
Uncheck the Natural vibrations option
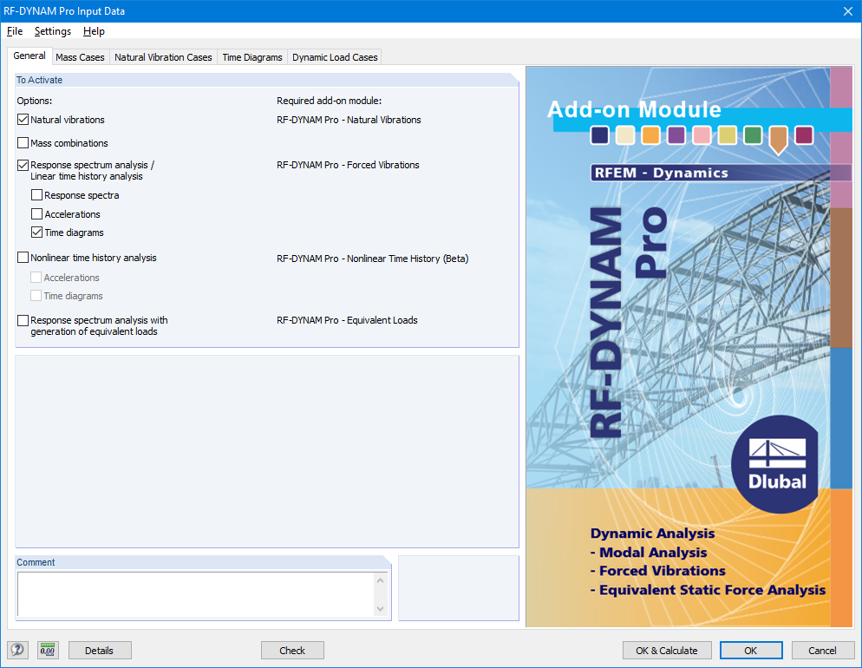coord(23,119)
